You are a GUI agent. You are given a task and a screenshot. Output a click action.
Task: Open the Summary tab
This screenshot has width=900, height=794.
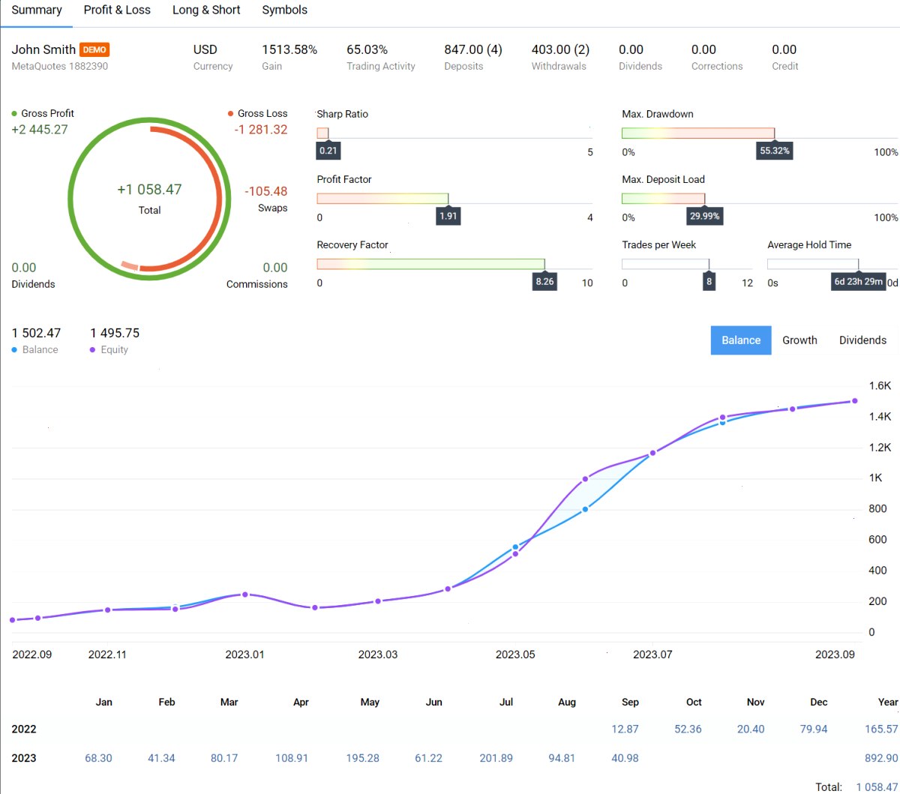pos(37,10)
